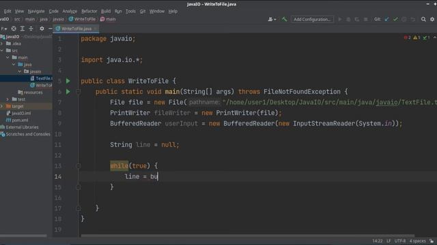Click the typo checks count indicator
This screenshot has width=437, height=245.
pyautogui.click(x=426, y=37)
